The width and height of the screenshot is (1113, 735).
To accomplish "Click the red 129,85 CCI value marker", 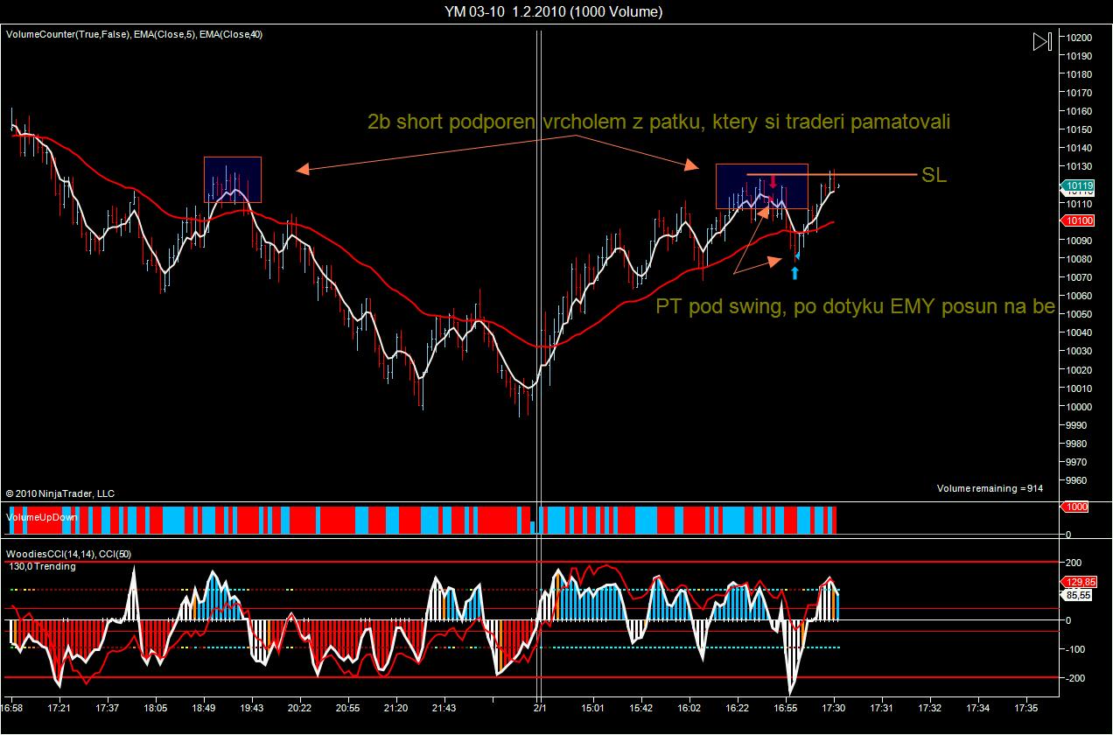I will (1081, 582).
